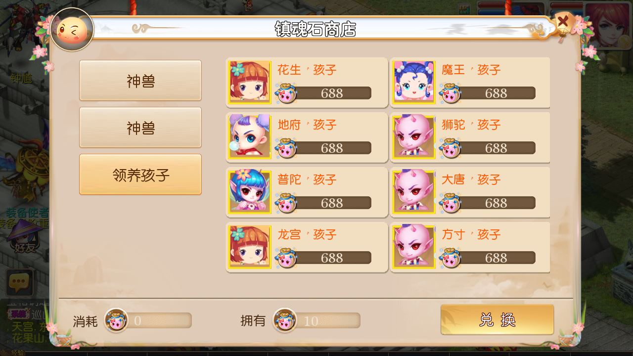Select the 普陀 孩子 blue-haired avatar
This screenshot has width=633, height=356.
(x=250, y=192)
